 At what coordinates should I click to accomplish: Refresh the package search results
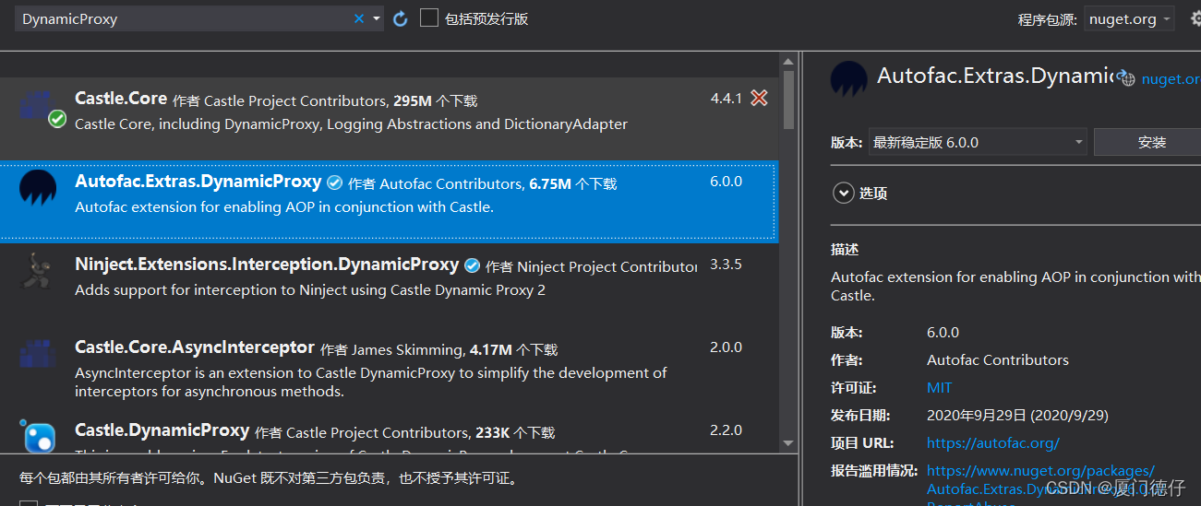point(400,18)
